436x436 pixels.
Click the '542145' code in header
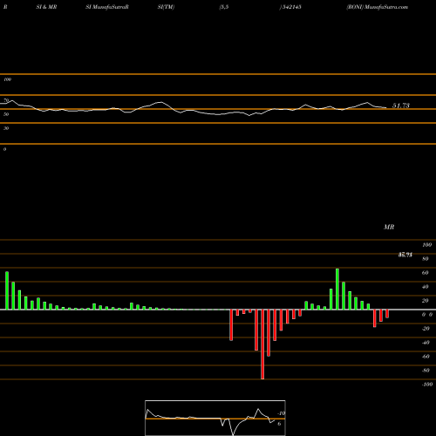pyautogui.click(x=291, y=7)
